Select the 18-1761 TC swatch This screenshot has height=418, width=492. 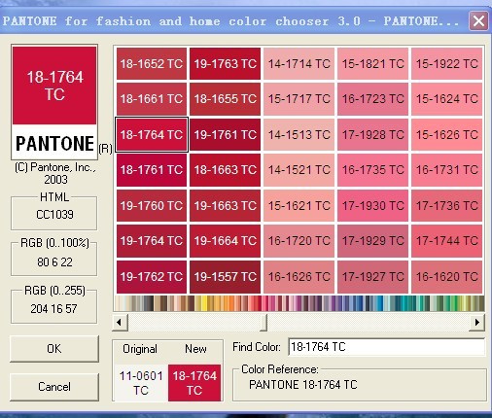tap(152, 170)
